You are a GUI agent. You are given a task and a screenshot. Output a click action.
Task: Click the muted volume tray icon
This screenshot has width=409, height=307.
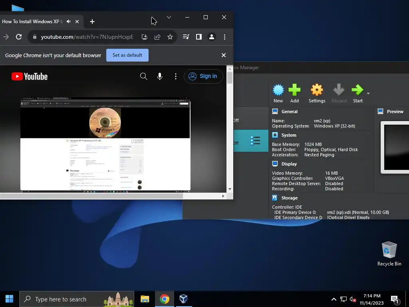pyautogui.click(x=353, y=299)
